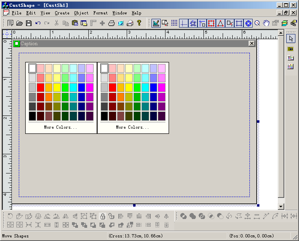299x241 pixels.
Task: Click the vertical scrollbar down arrow
Action: [281, 207]
